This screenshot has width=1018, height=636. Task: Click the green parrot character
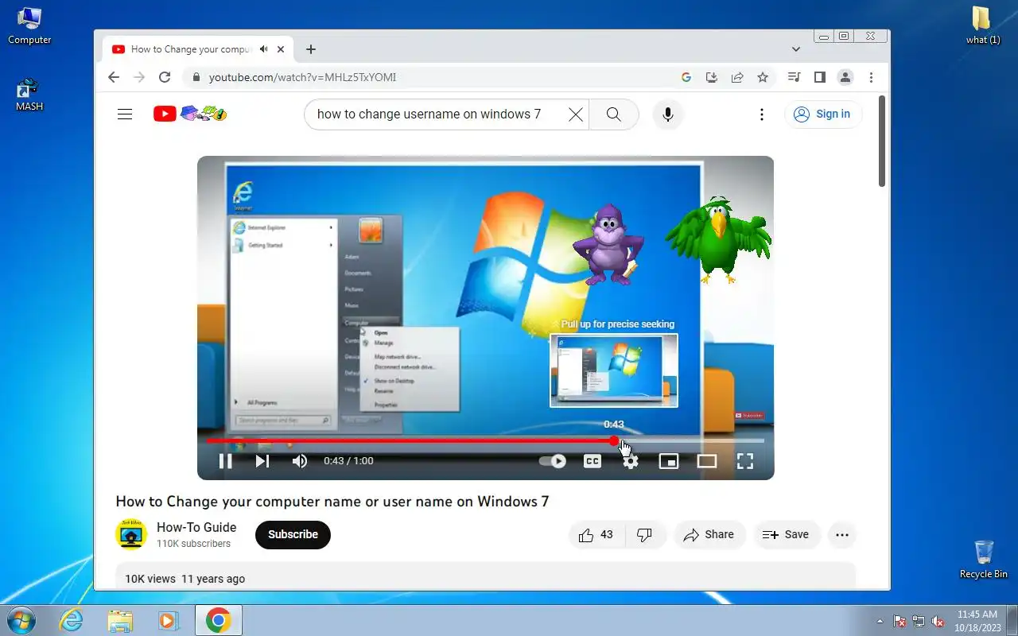718,240
